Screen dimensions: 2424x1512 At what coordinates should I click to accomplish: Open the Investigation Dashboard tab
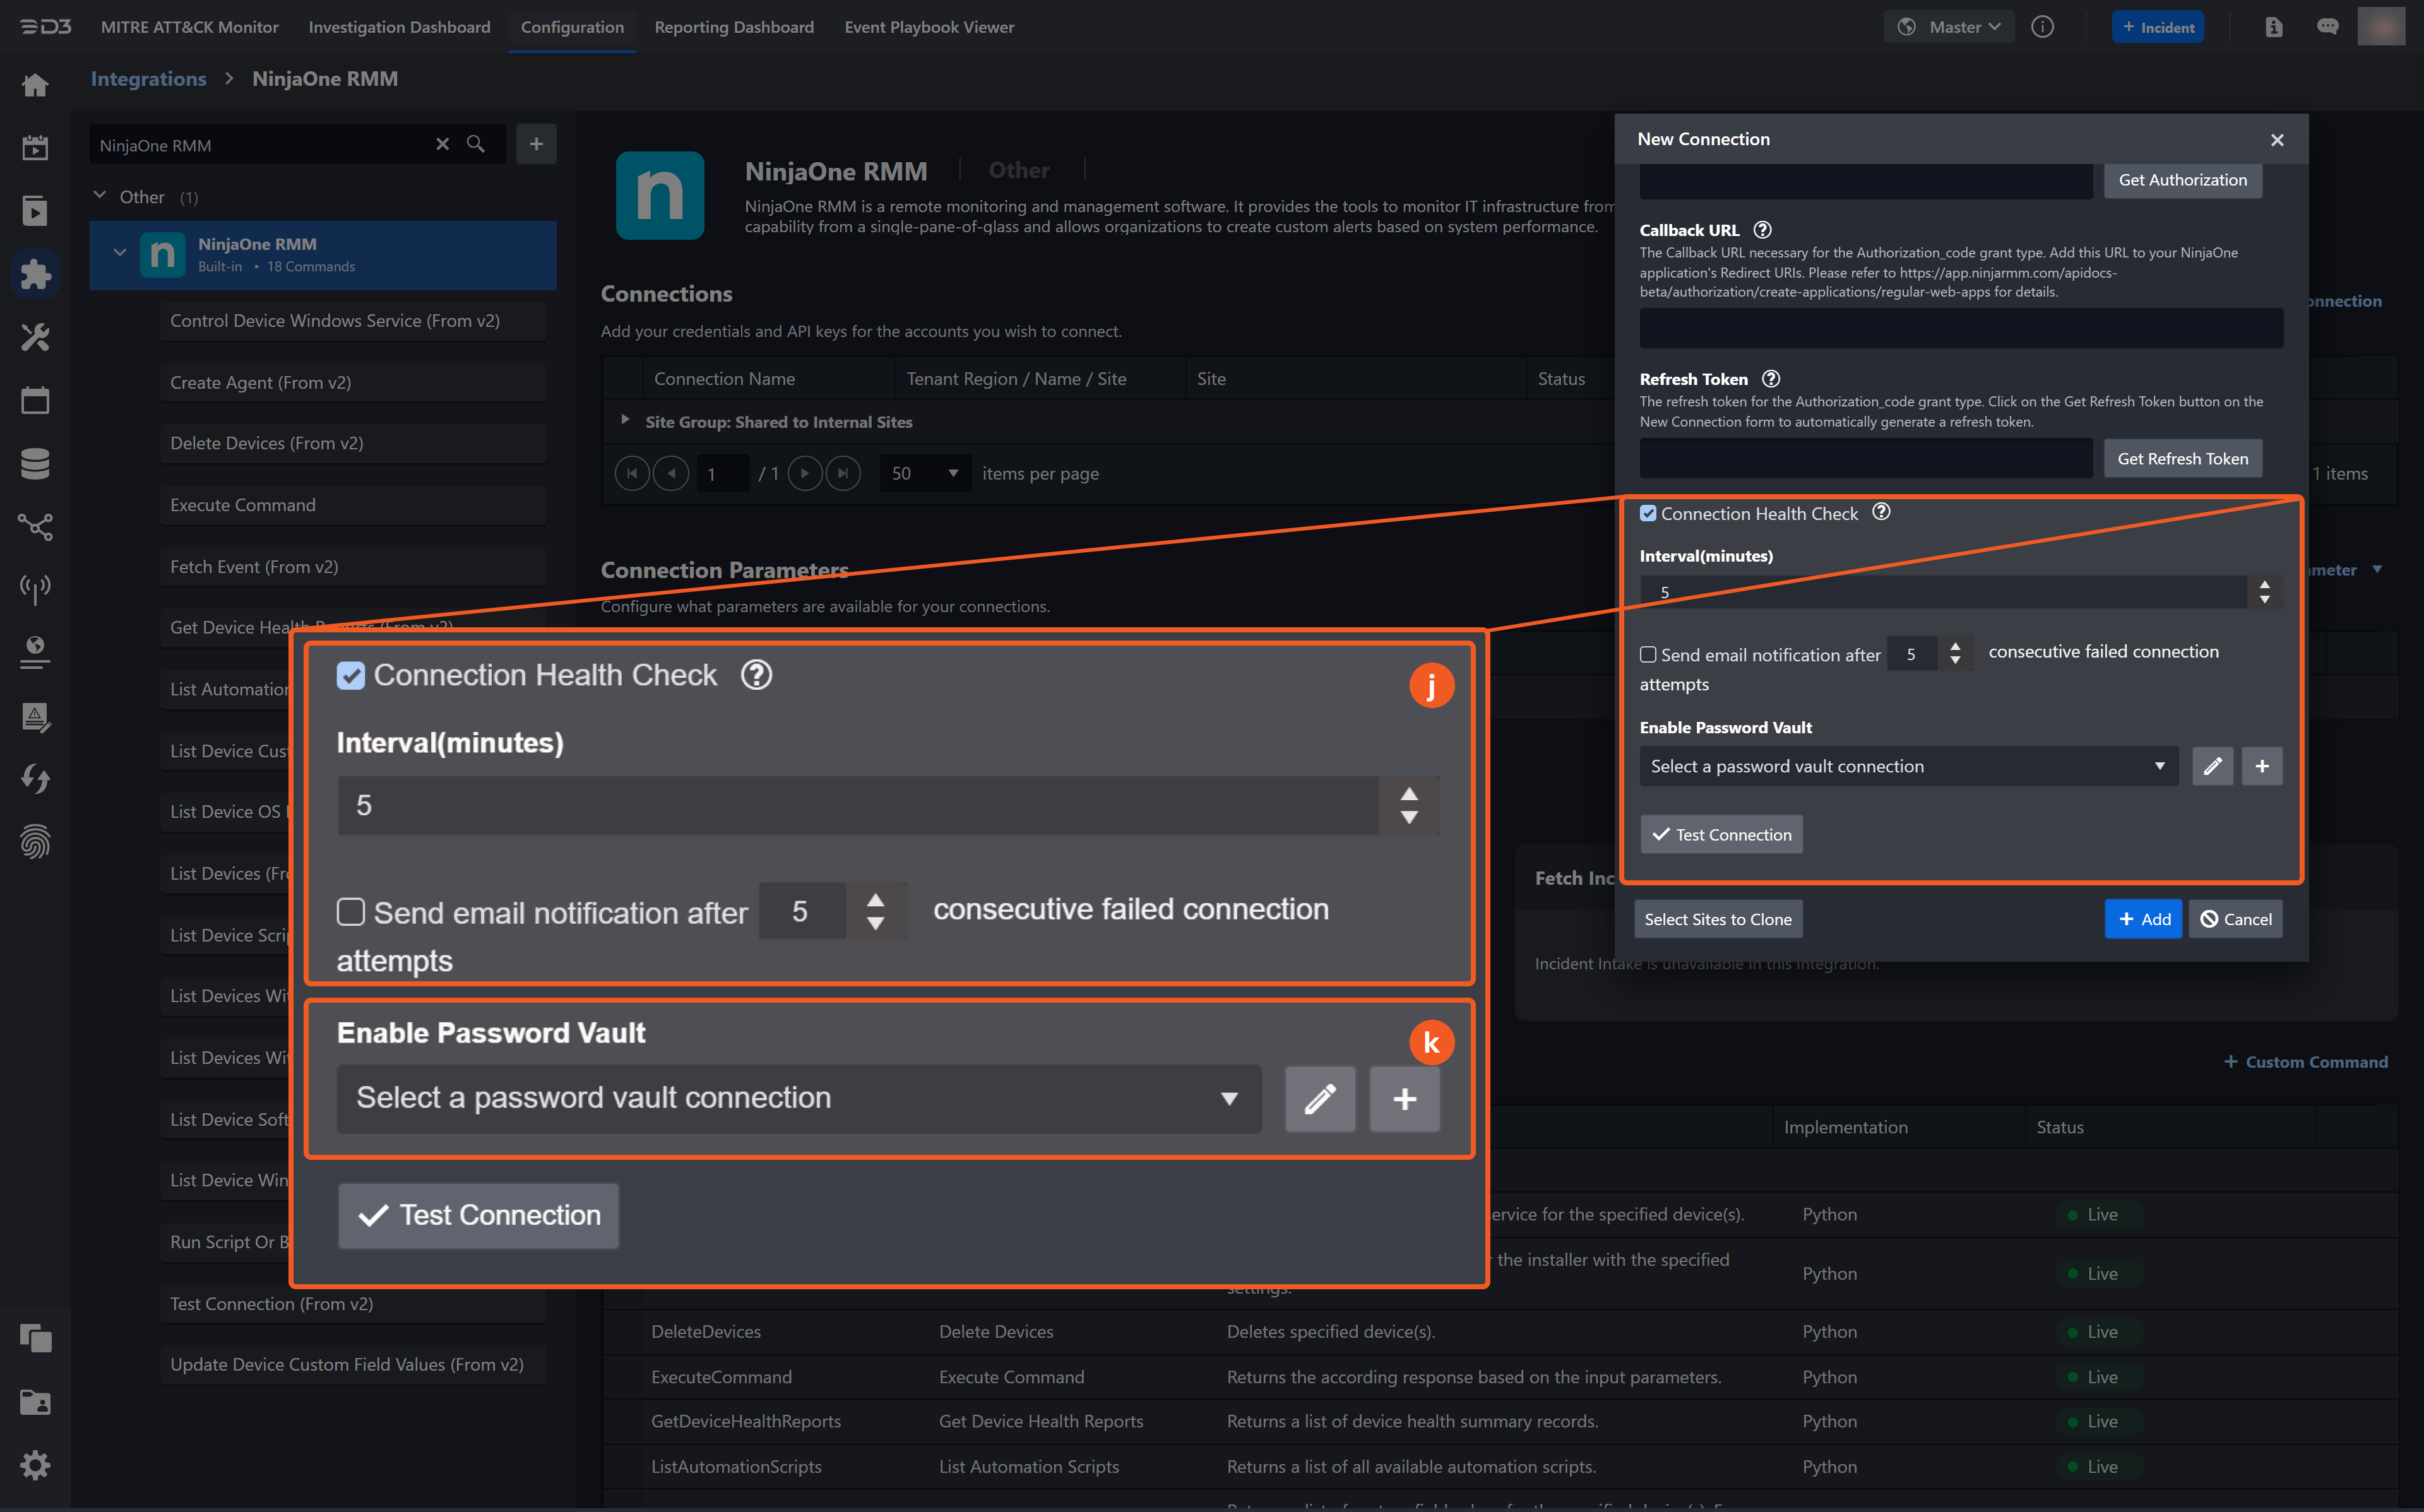click(399, 27)
